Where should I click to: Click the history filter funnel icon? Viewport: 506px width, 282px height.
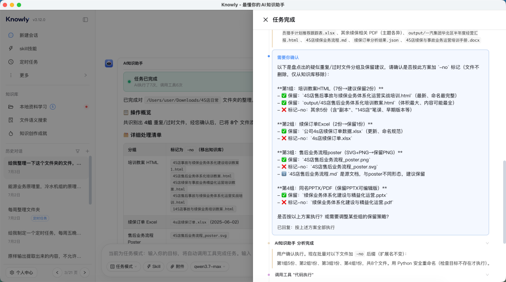pyautogui.click(x=77, y=151)
